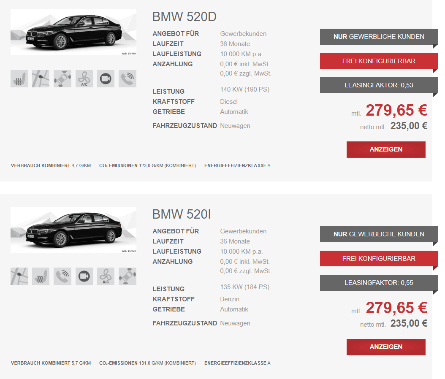Select the rear camera icon on BMW 520D
Viewport: 445px width, 379px height.
(106, 79)
